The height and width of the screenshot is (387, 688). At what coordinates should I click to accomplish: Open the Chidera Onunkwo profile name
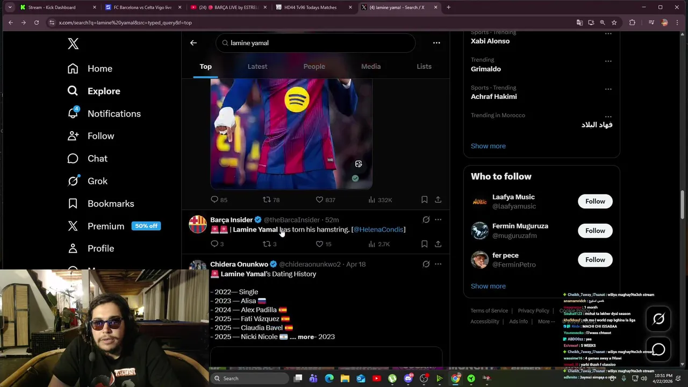point(239,264)
